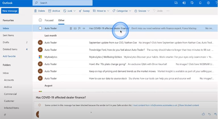This screenshot has width=218, height=119.
Task: Click the Add favorite link
Action: tap(9, 56)
